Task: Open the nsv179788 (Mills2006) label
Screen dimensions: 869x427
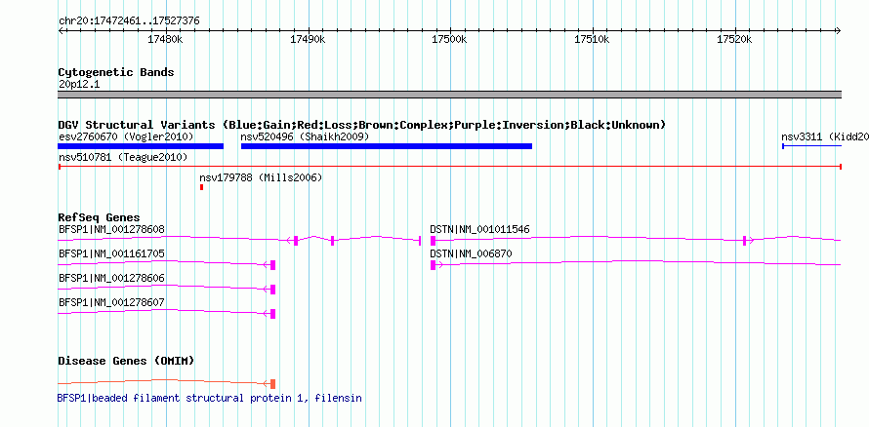Action: point(261,178)
